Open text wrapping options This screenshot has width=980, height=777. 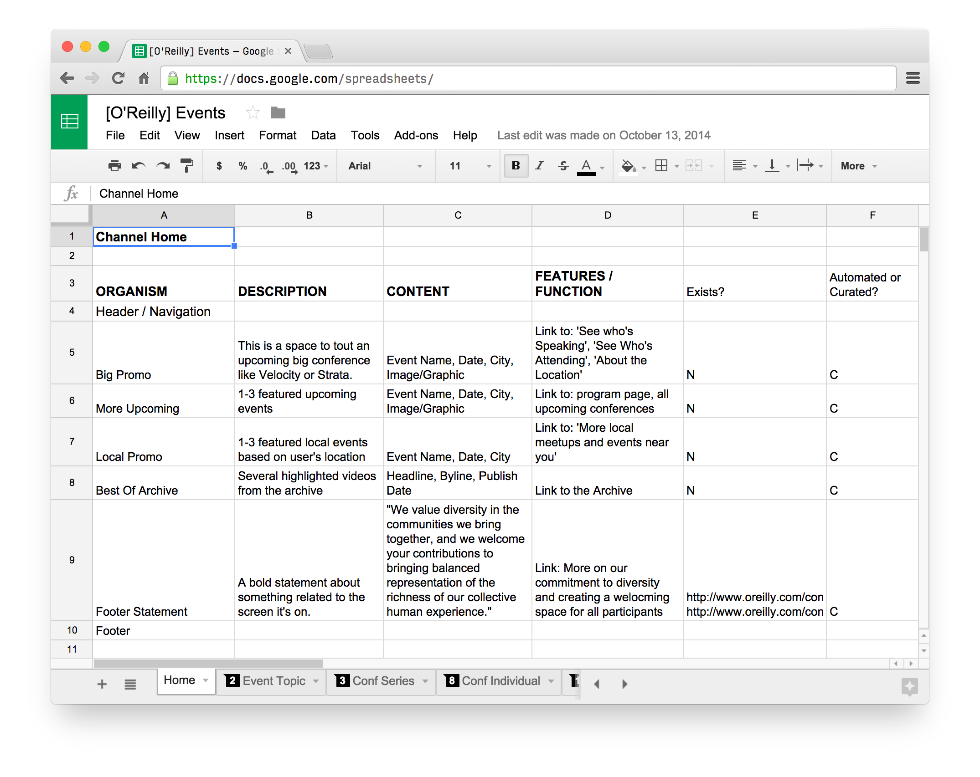tap(810, 166)
